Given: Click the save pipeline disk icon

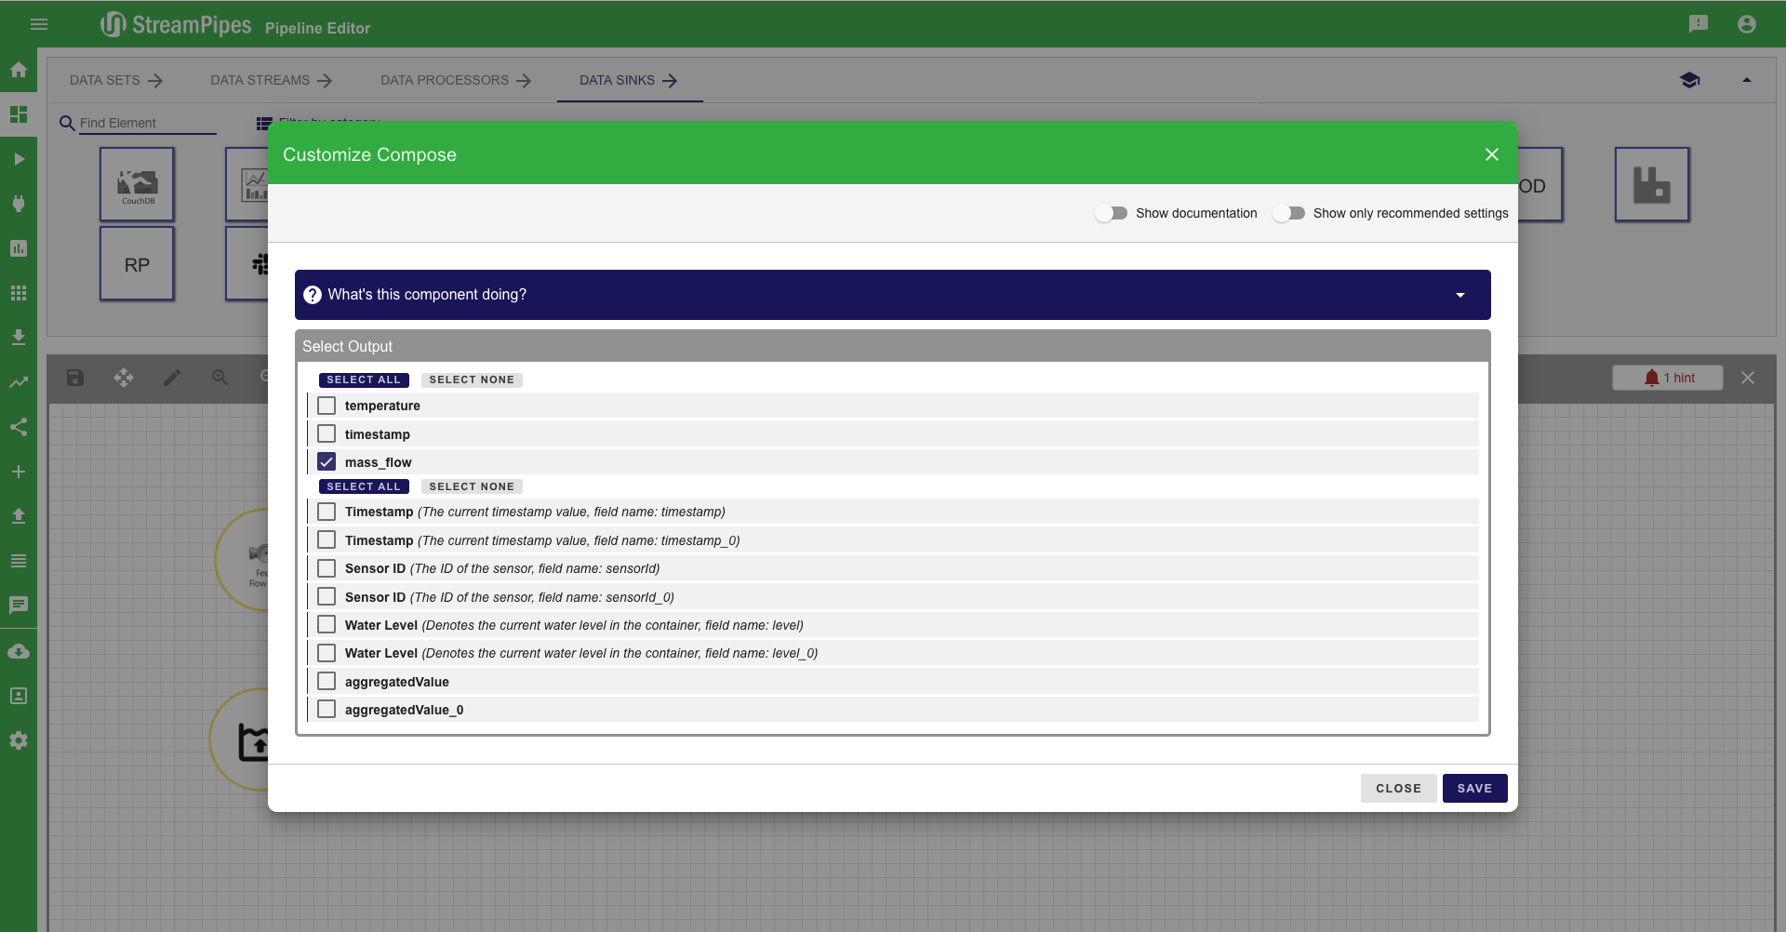Looking at the screenshot, I should pyautogui.click(x=75, y=378).
